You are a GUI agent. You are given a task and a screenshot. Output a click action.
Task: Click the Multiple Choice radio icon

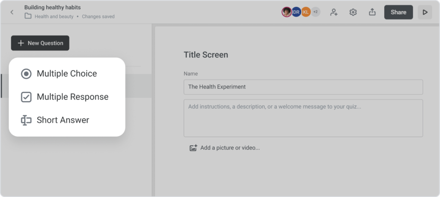point(26,74)
